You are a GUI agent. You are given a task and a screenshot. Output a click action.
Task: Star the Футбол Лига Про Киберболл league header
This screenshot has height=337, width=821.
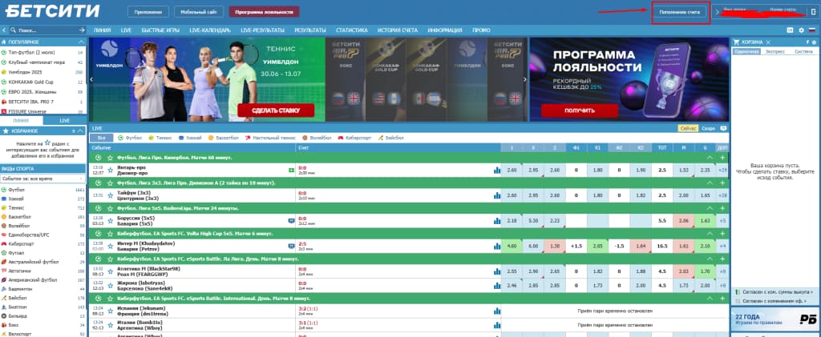[110, 157]
